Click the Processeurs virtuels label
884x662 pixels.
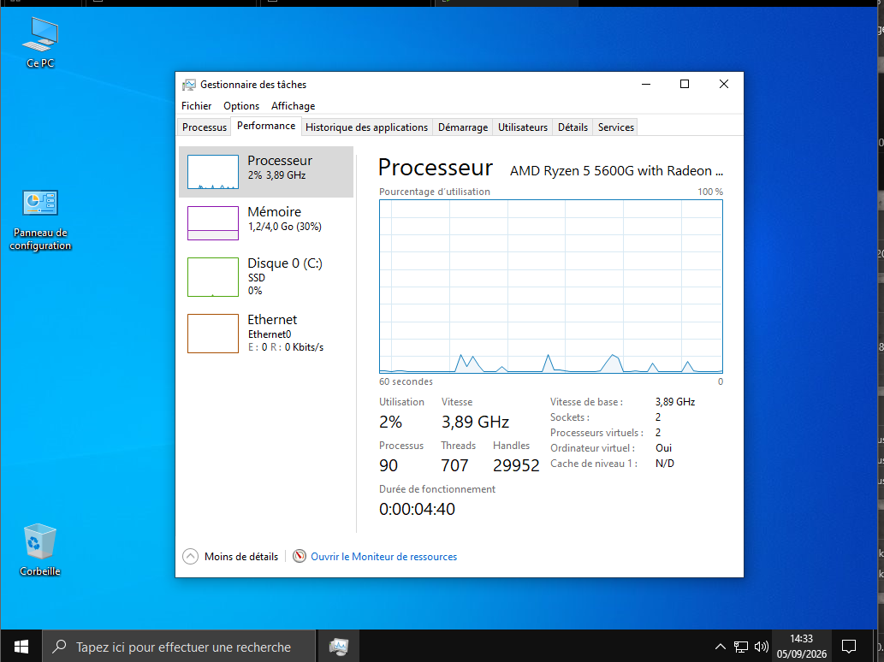point(596,433)
